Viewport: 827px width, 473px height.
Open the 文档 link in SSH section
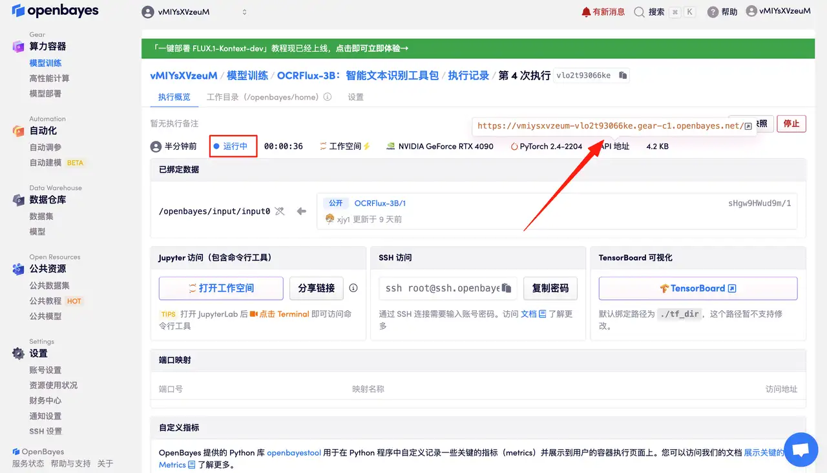(x=534, y=313)
